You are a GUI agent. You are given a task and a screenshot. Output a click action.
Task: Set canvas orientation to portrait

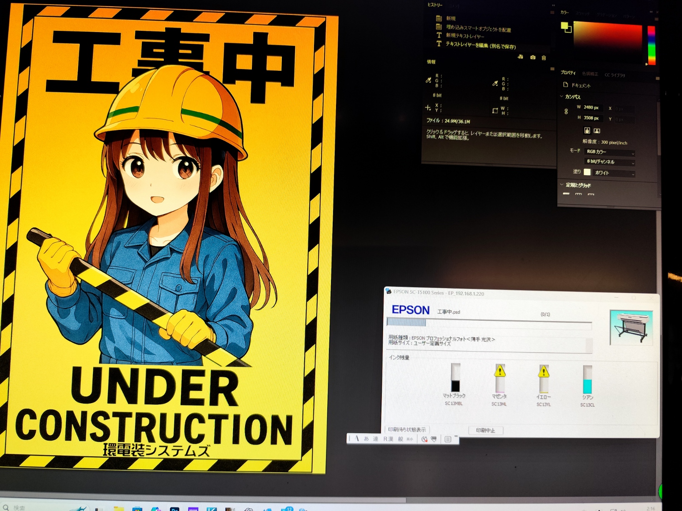click(587, 130)
